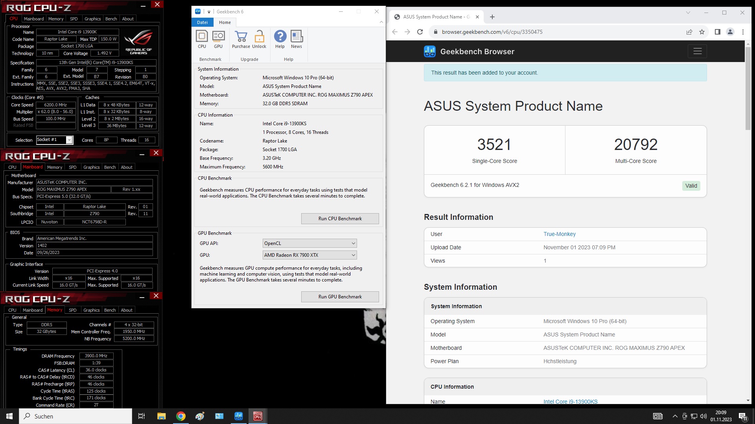Open File Explorer from the taskbar
Image resolution: width=755 pixels, height=424 pixels.
click(161, 416)
